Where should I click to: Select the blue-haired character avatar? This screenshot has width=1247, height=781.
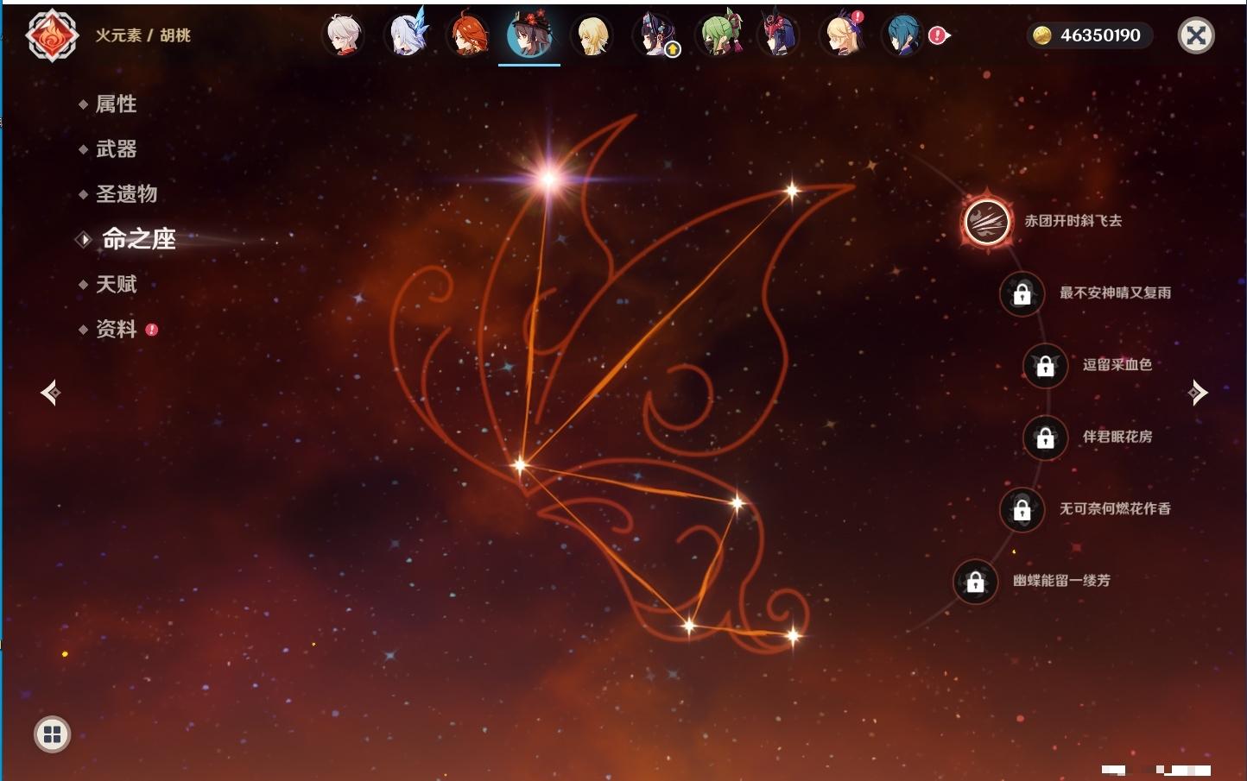(903, 36)
